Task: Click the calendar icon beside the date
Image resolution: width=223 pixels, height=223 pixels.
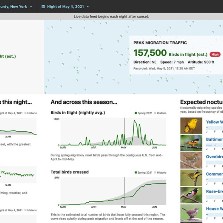Action: coord(43,7)
